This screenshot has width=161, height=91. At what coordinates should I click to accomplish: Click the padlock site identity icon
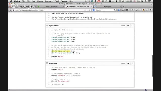[14, 10]
